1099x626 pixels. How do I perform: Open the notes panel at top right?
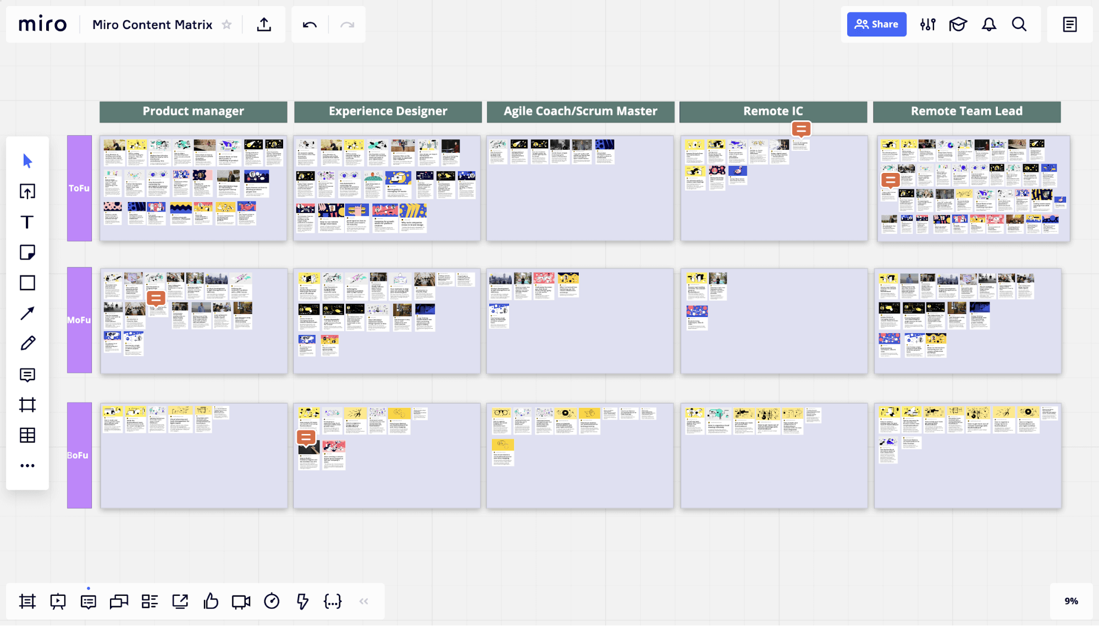1069,25
